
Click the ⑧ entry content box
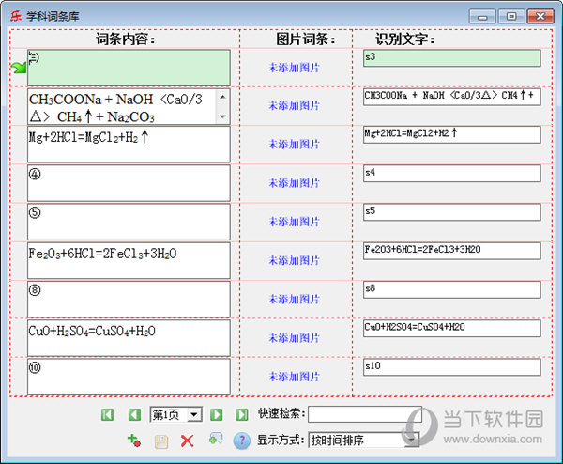pos(129,300)
